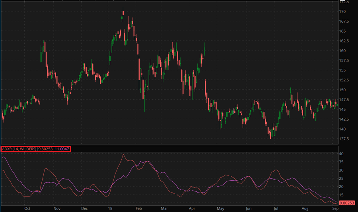Select the Aug label on time axis
This screenshot has height=212, width=358.
[x=305, y=208]
